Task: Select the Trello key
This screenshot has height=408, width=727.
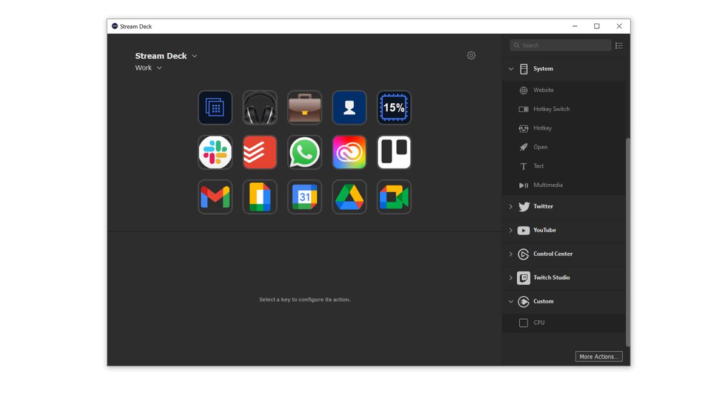Action: click(394, 152)
